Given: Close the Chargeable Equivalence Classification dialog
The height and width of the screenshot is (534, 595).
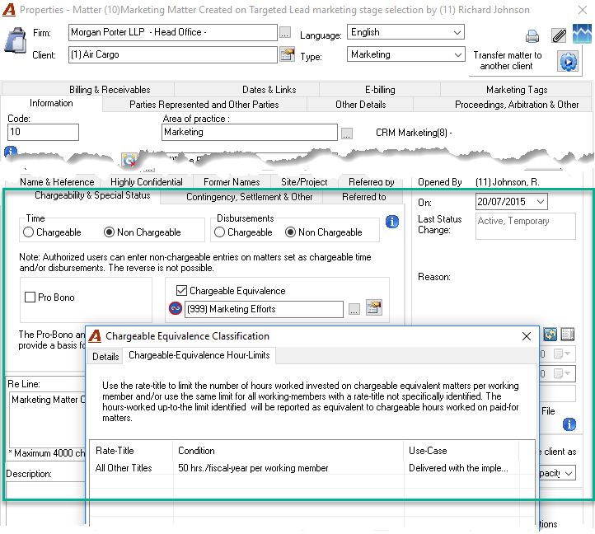Looking at the screenshot, I should 527,336.
